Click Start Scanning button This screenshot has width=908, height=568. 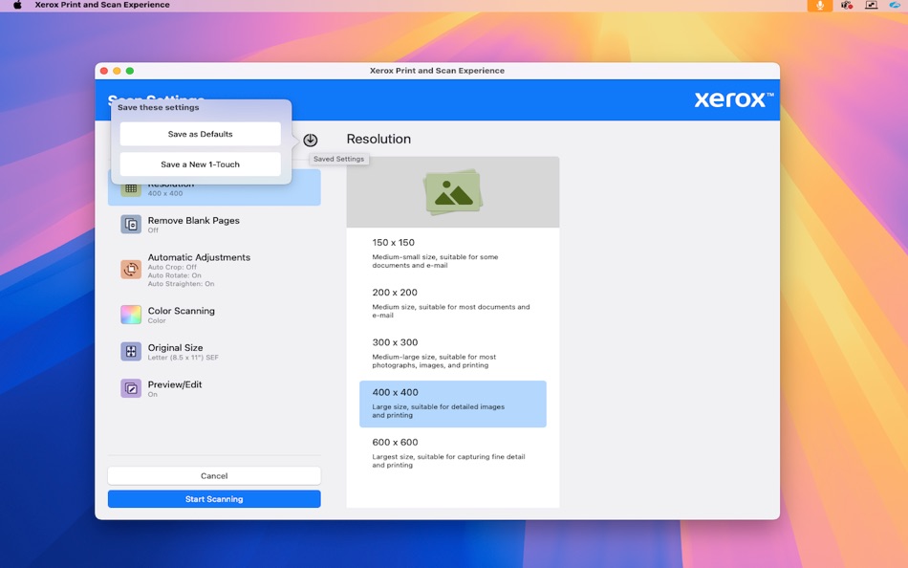pos(214,499)
